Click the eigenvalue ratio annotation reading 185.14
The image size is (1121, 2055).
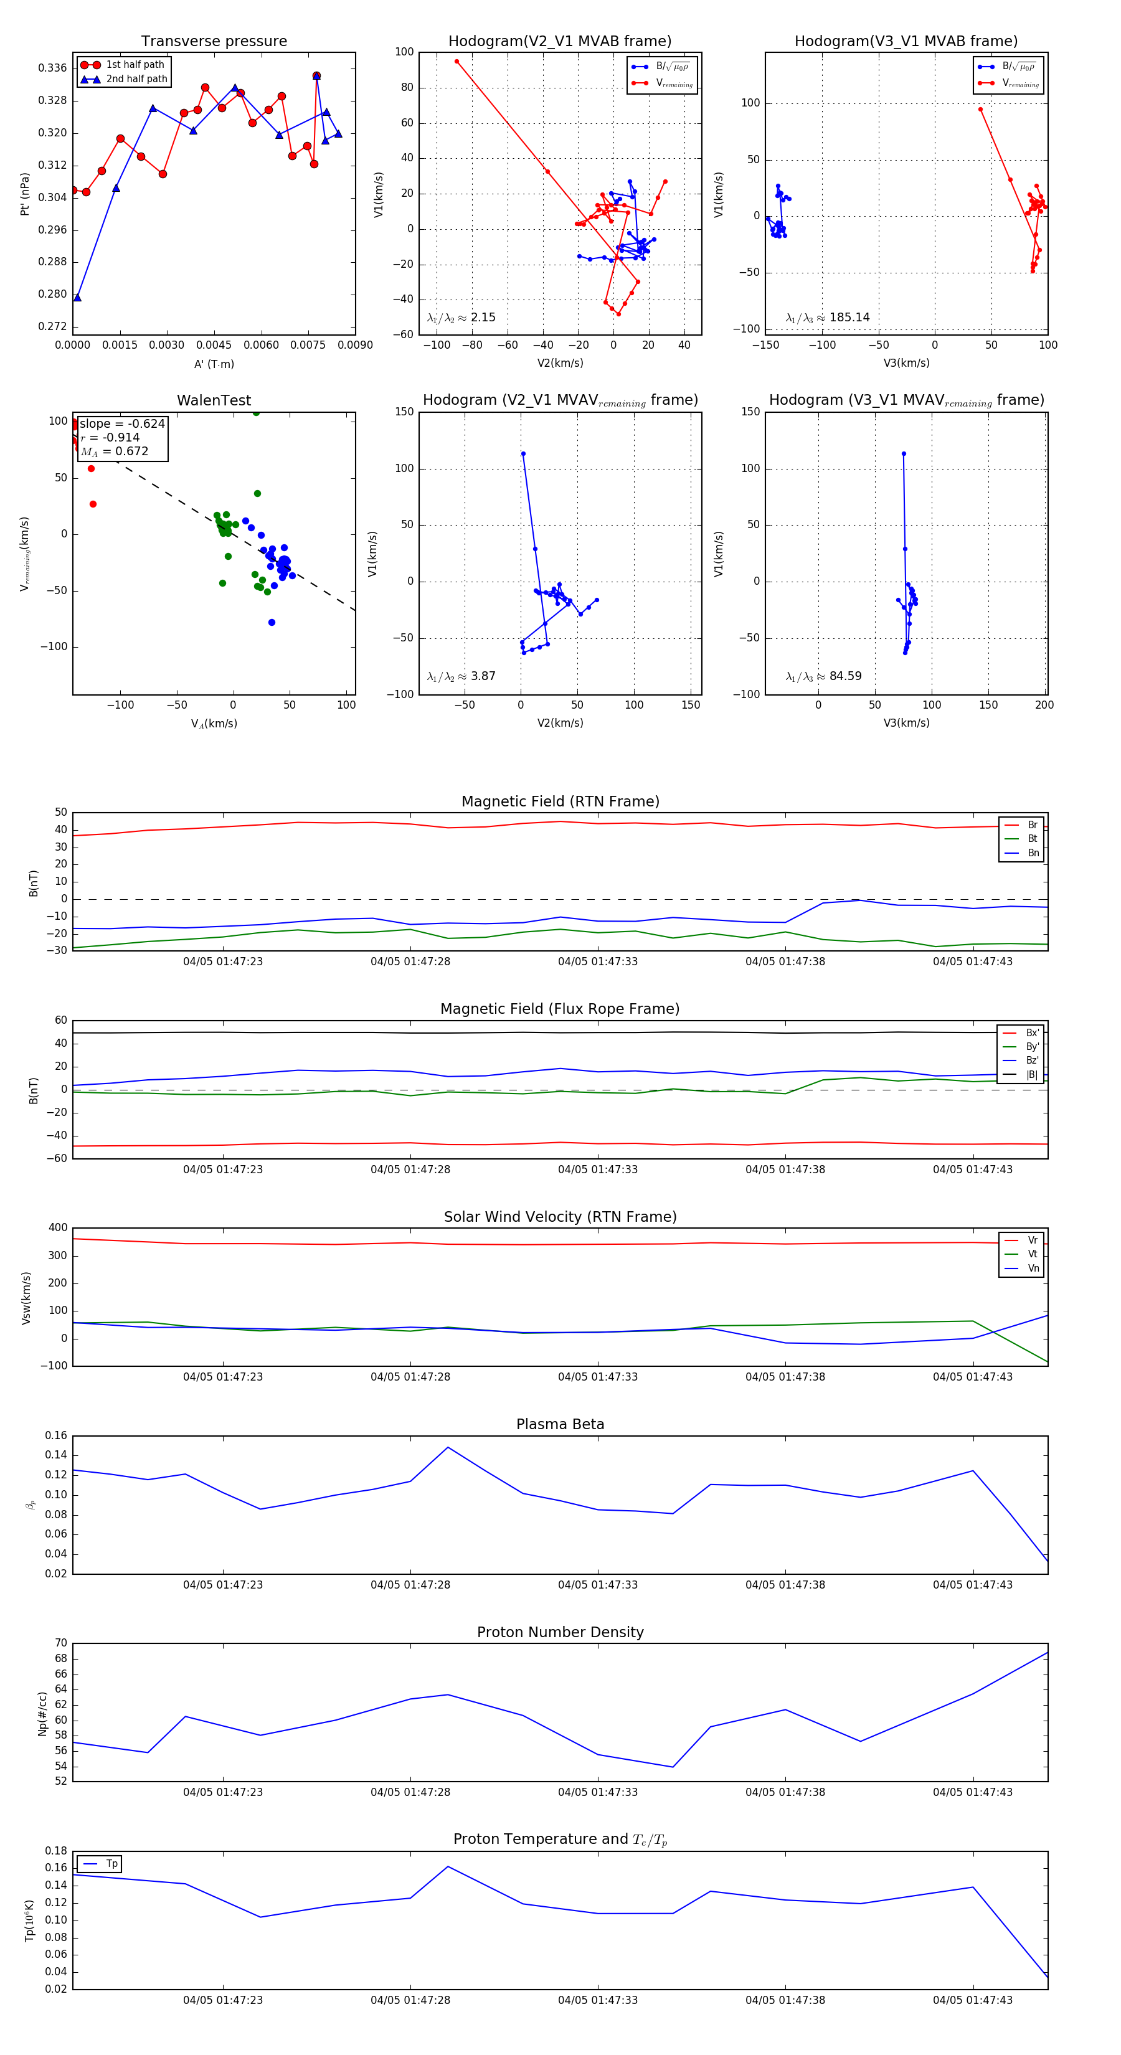pos(828,318)
